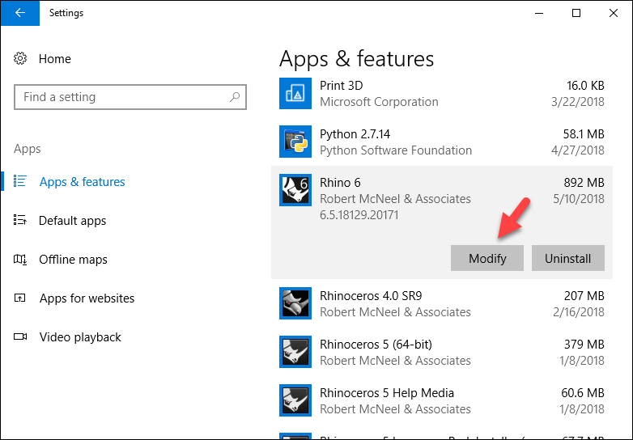This screenshot has width=633, height=440.
Task: Open Home via the gear icon
Action: coord(20,58)
